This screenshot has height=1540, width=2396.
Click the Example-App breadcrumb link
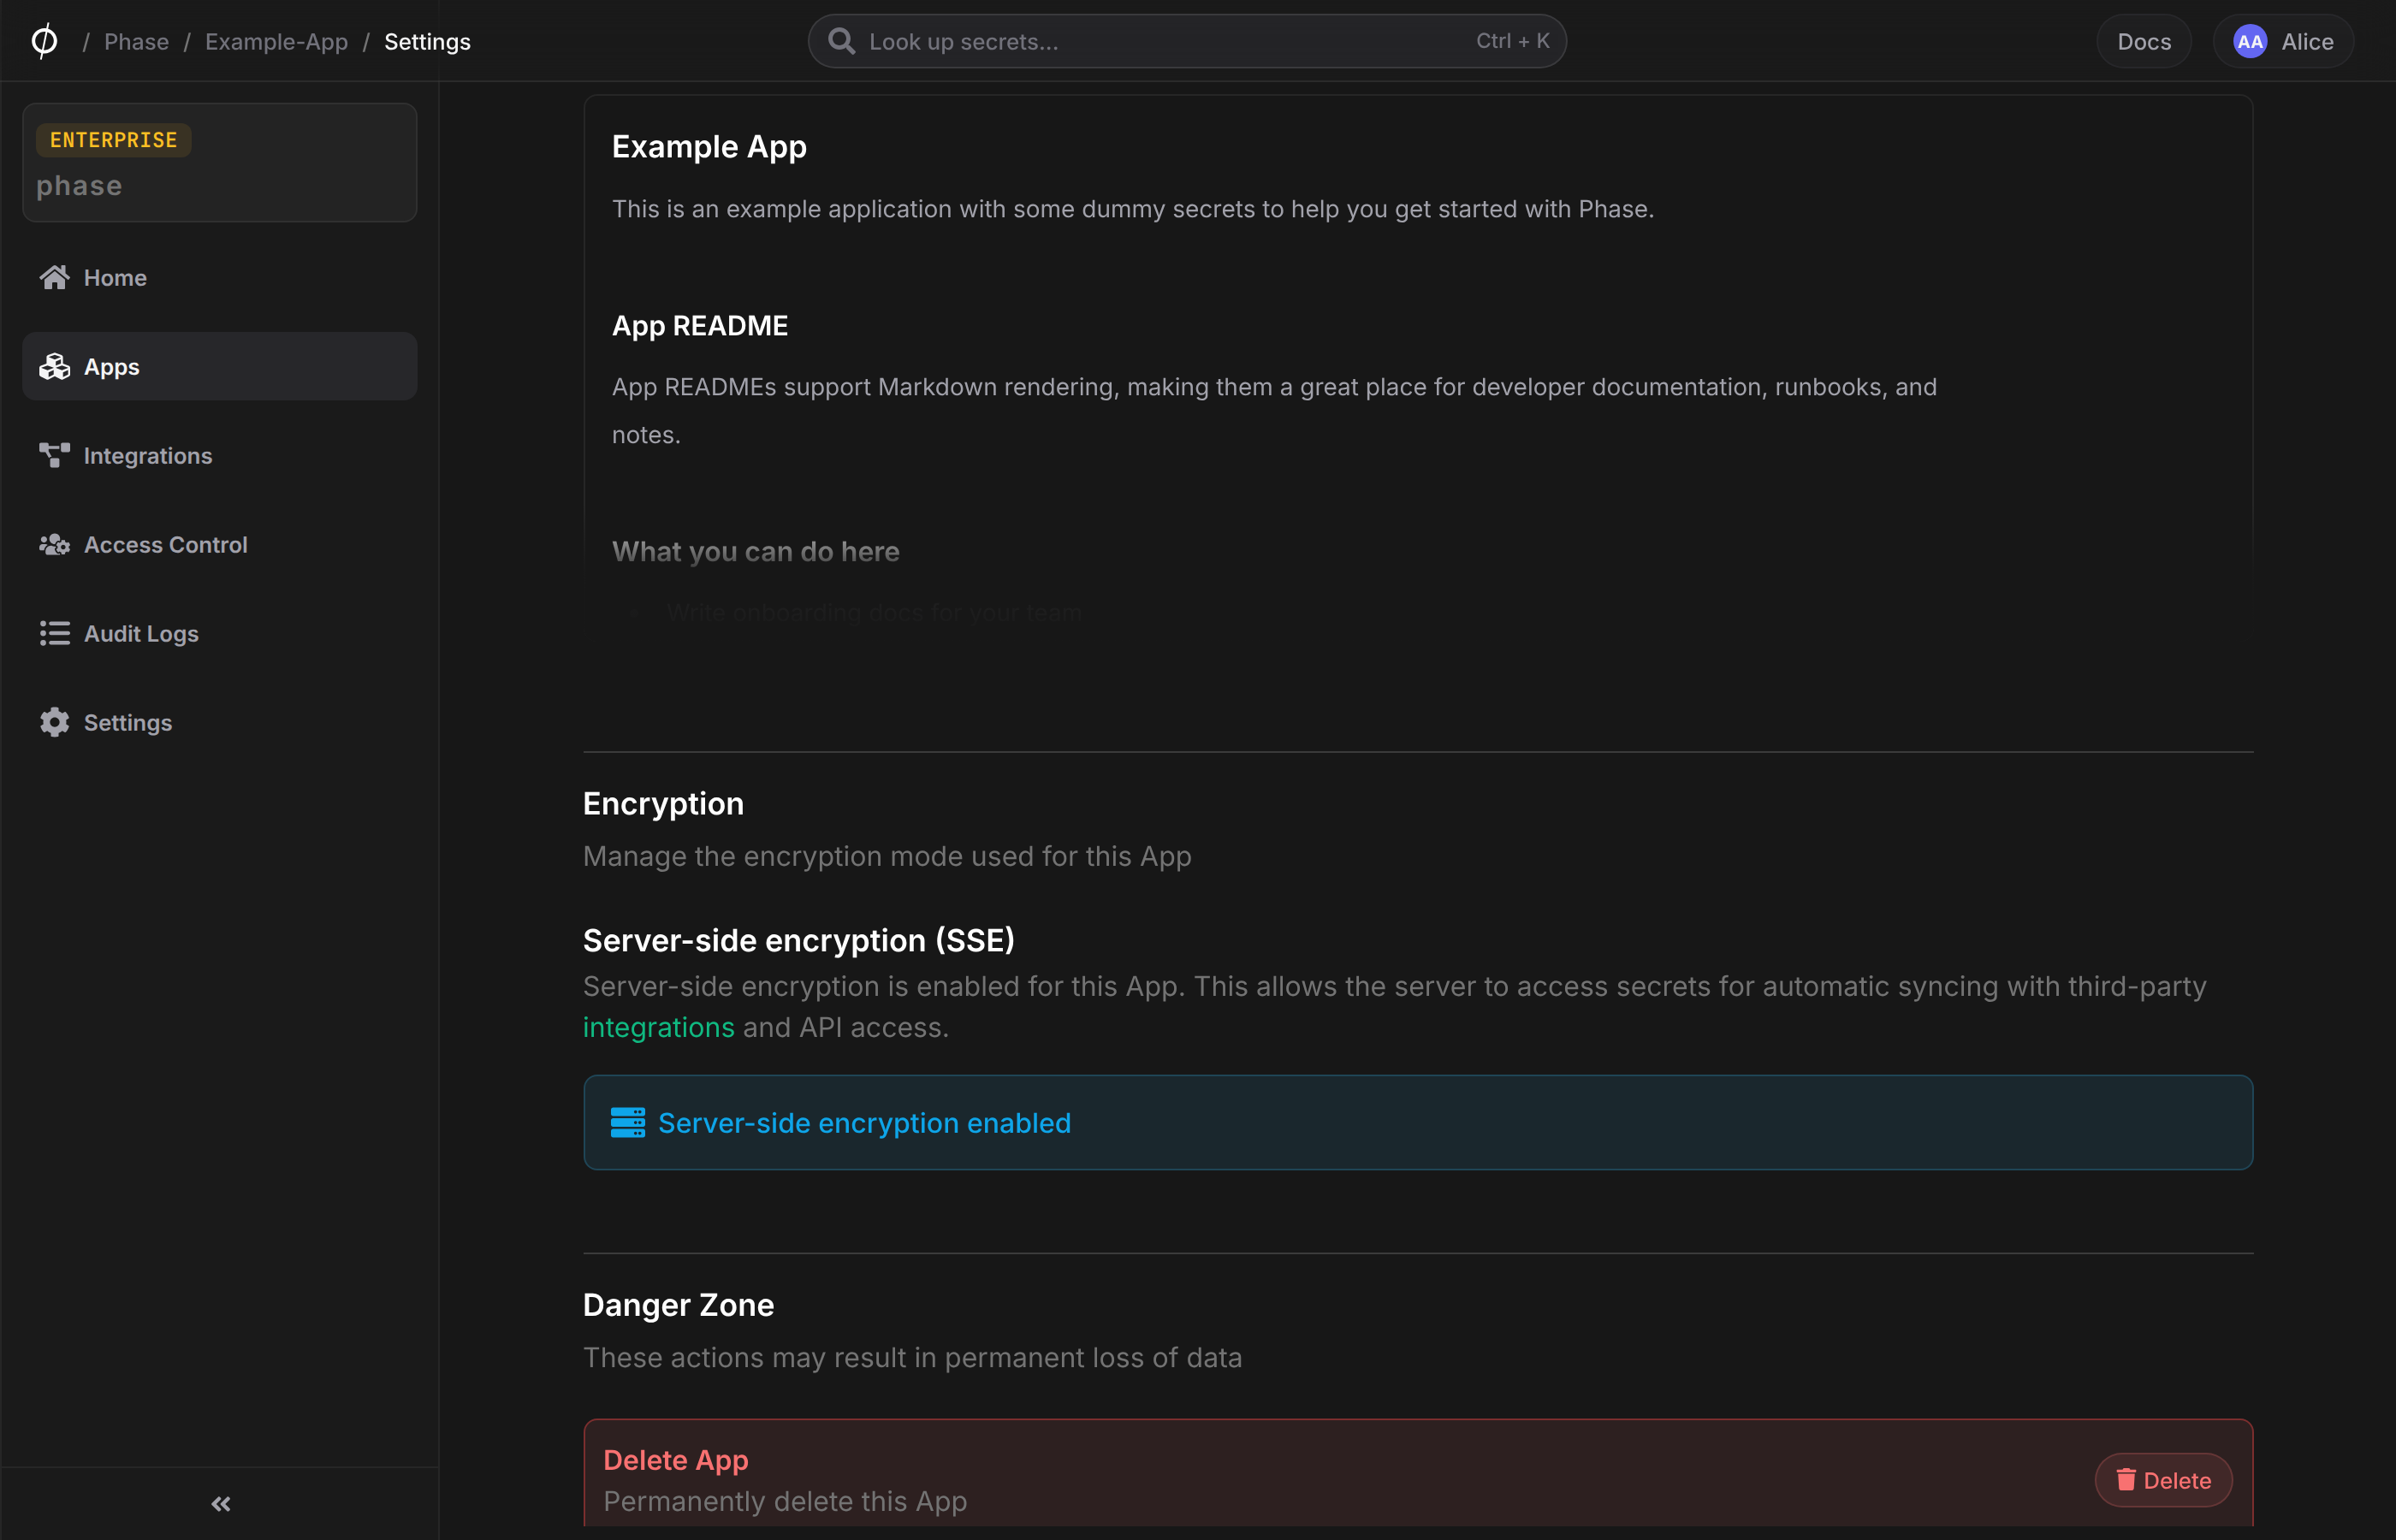(x=277, y=41)
